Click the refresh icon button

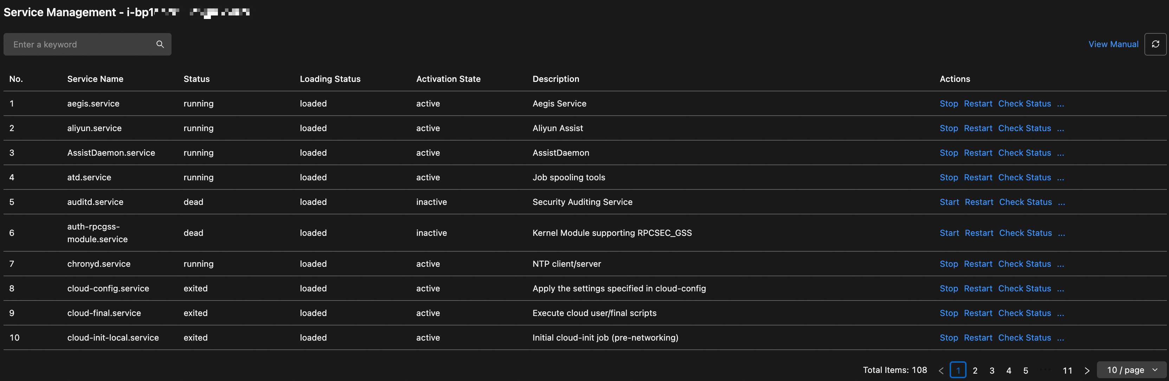(x=1155, y=44)
